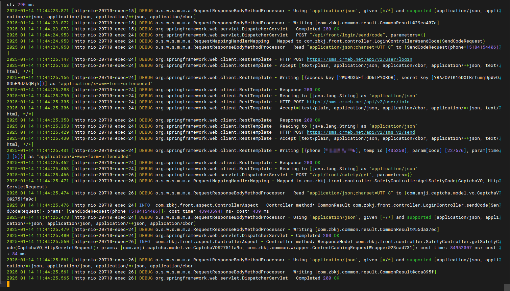Select the temp_id value 435250
This screenshot has width=510, height=291.
(396, 151)
